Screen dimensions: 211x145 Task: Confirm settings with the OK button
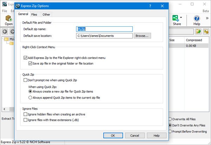(113, 136)
